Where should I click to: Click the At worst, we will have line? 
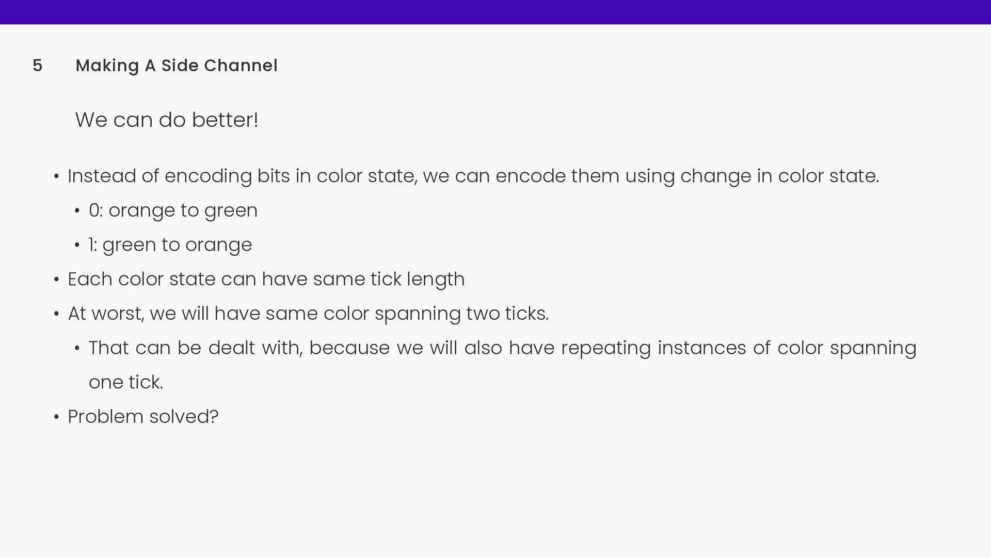[x=308, y=314]
